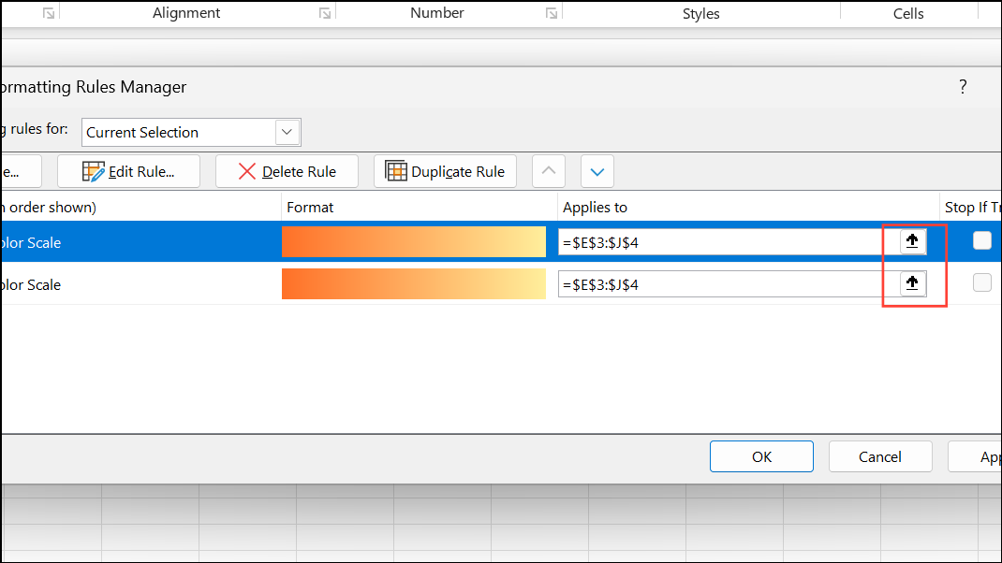Click the Help question mark icon
Screen dimensions: 1002x563
[963, 86]
